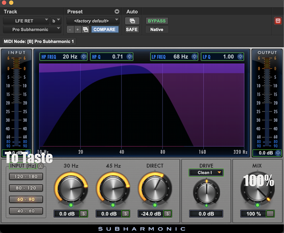Image resolution: width=284 pixels, height=233 pixels.
Task: Open the Preset circular menu arrow
Action: 117,12
